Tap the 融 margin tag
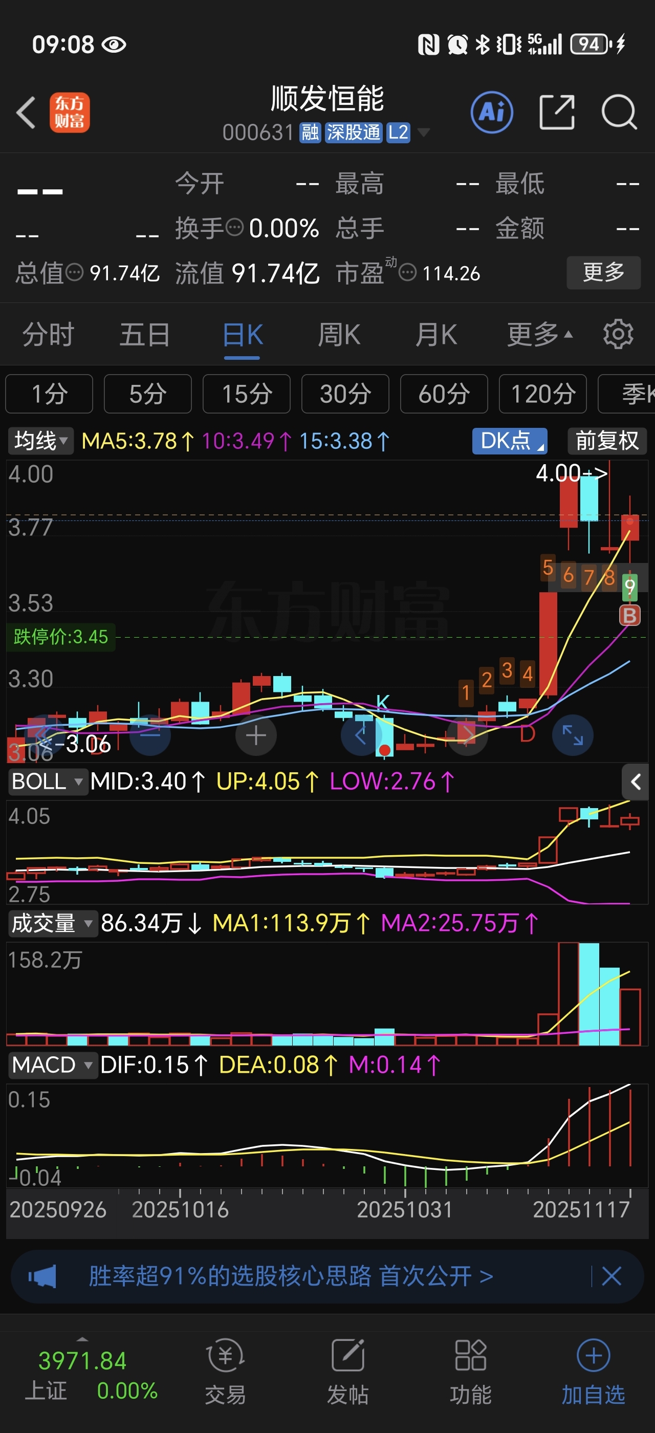The image size is (655, 1433). point(310,133)
